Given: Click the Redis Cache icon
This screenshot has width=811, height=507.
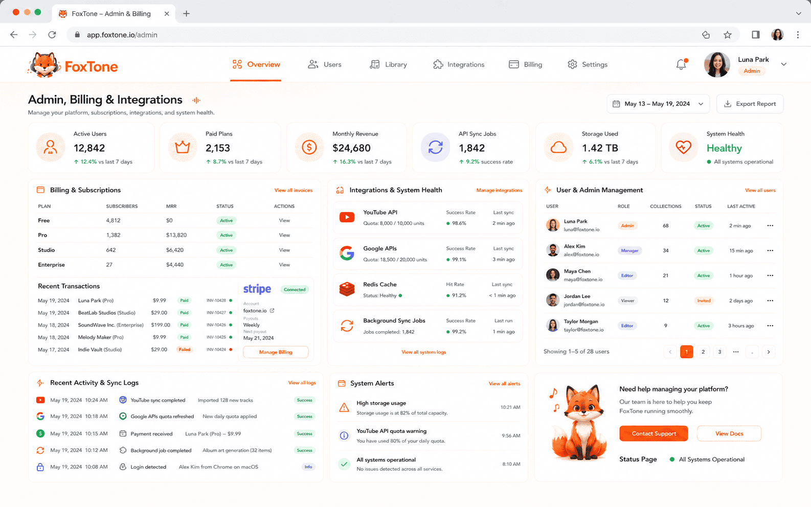Looking at the screenshot, I should tap(347, 289).
